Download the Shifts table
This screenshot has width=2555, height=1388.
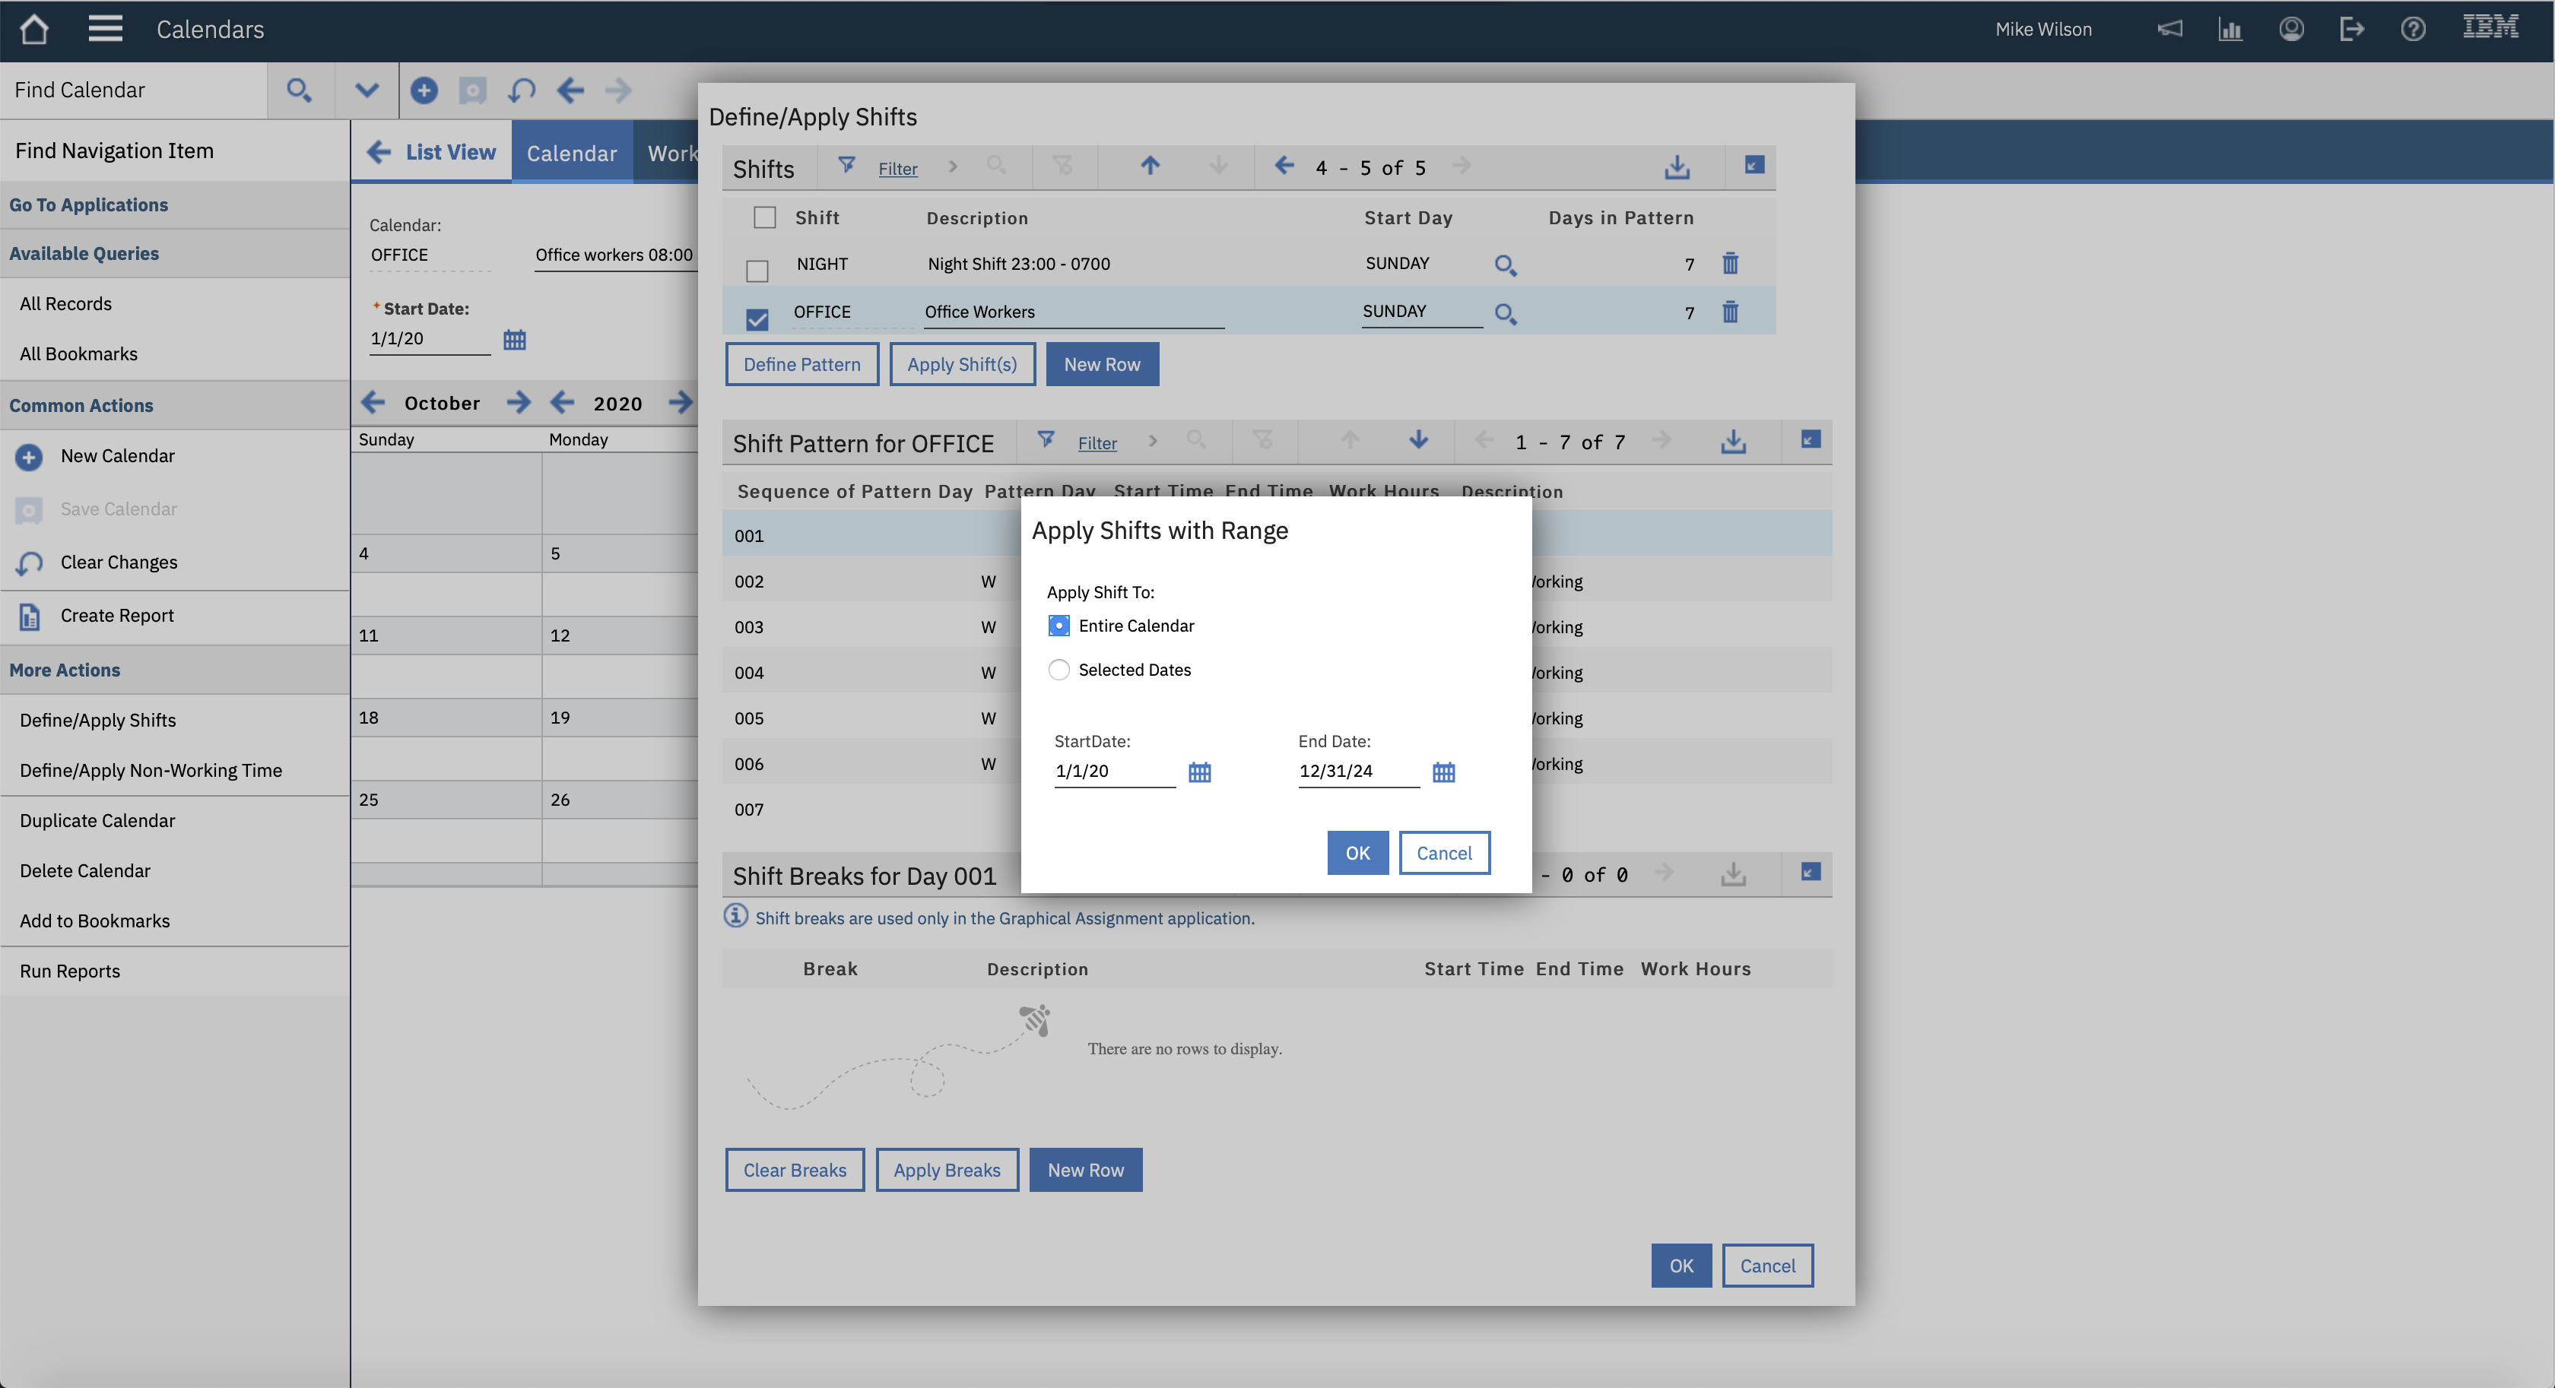click(1676, 167)
